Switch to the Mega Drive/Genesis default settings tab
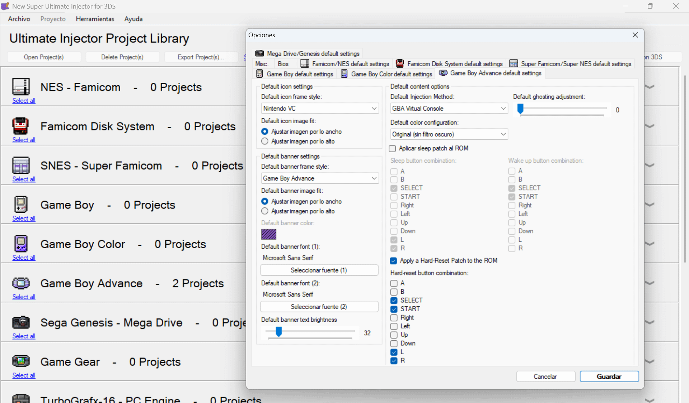 pos(307,53)
